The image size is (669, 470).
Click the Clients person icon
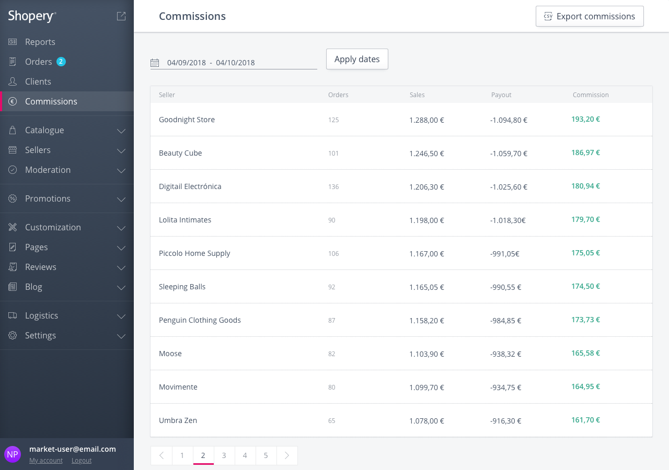click(13, 81)
